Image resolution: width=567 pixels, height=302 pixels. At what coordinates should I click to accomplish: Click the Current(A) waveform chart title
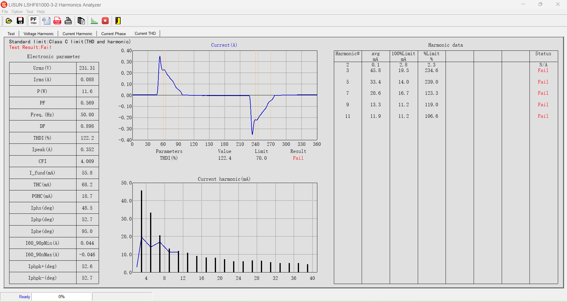click(x=224, y=45)
